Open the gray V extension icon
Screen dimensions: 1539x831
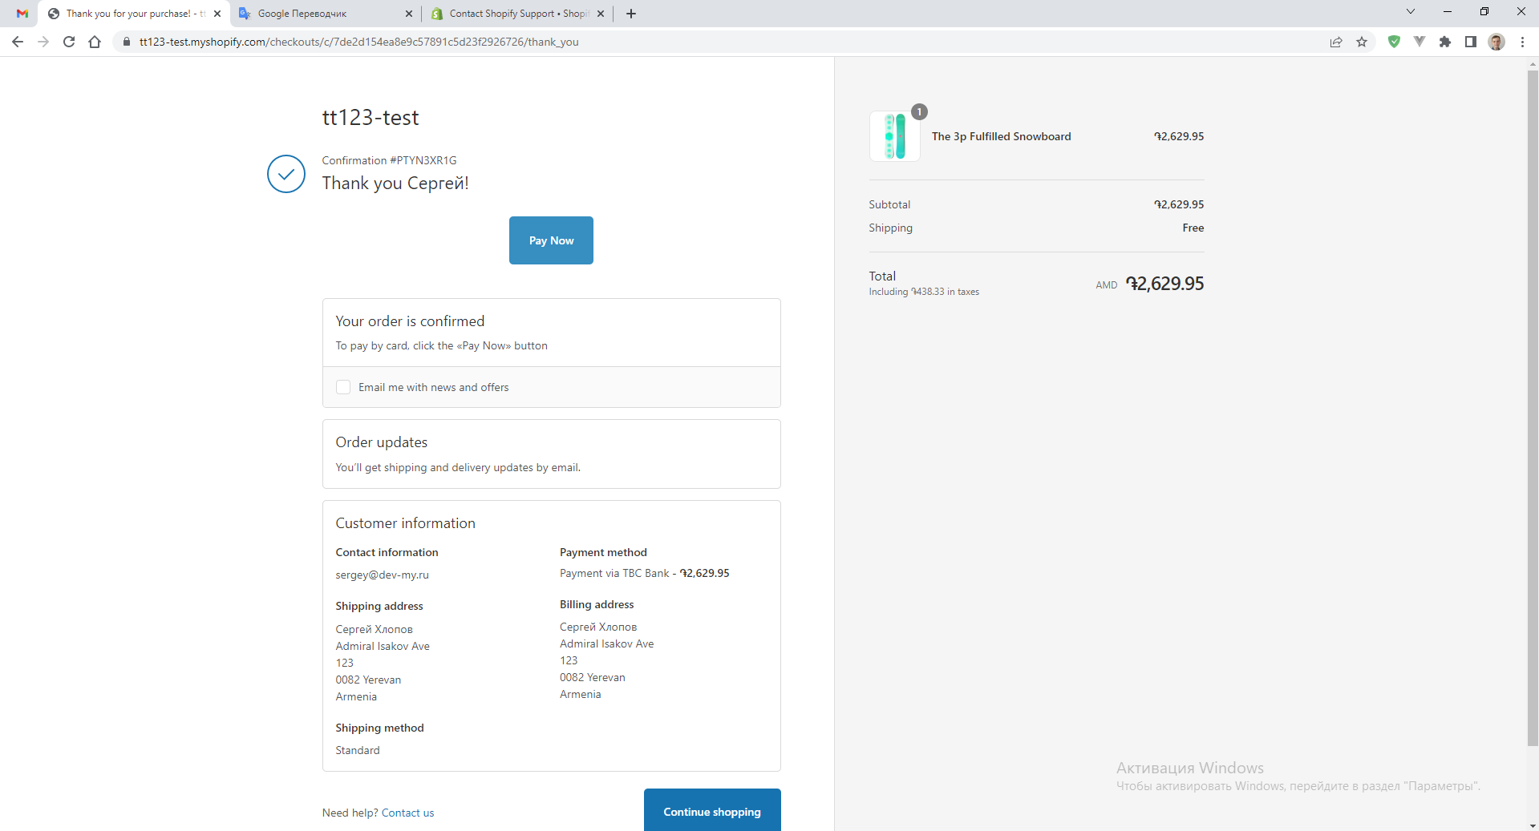point(1420,42)
